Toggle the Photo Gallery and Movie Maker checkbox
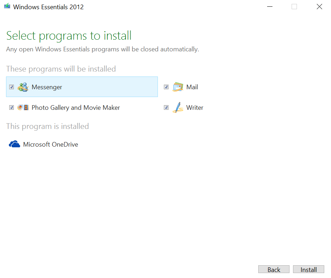The image size is (331, 278). pos(12,108)
